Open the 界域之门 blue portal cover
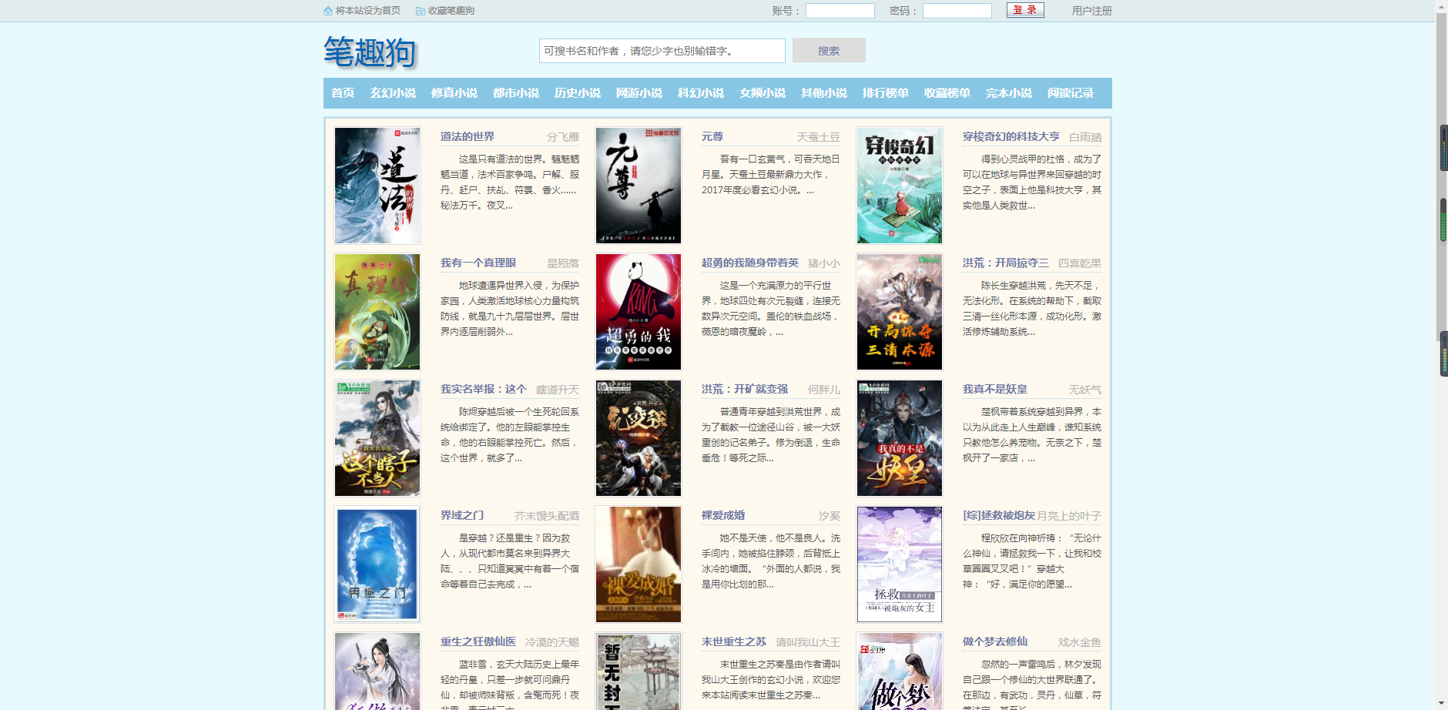1448x710 pixels. coord(377,564)
